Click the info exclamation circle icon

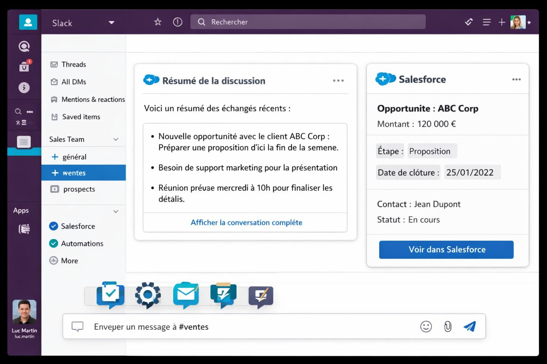click(177, 22)
